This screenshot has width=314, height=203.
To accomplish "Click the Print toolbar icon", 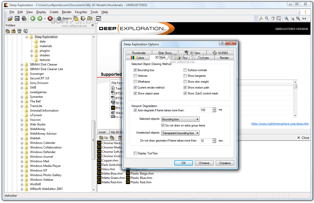I will pyautogui.click(x=24, y=18).
